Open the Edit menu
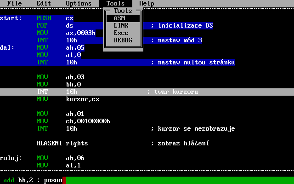This screenshot has width=294, height=184. coord(44,3)
